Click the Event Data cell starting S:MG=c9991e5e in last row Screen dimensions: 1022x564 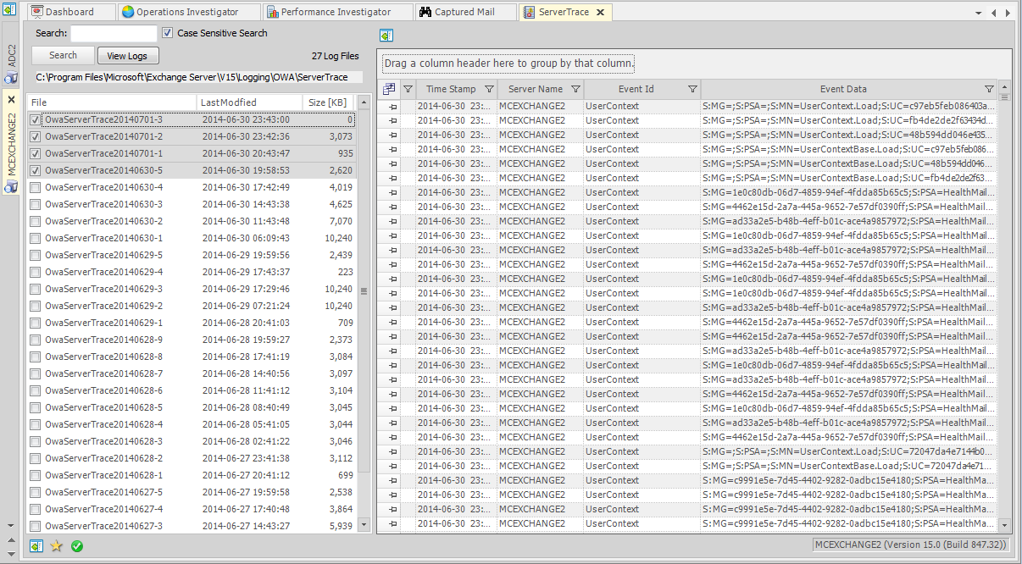[849, 523]
